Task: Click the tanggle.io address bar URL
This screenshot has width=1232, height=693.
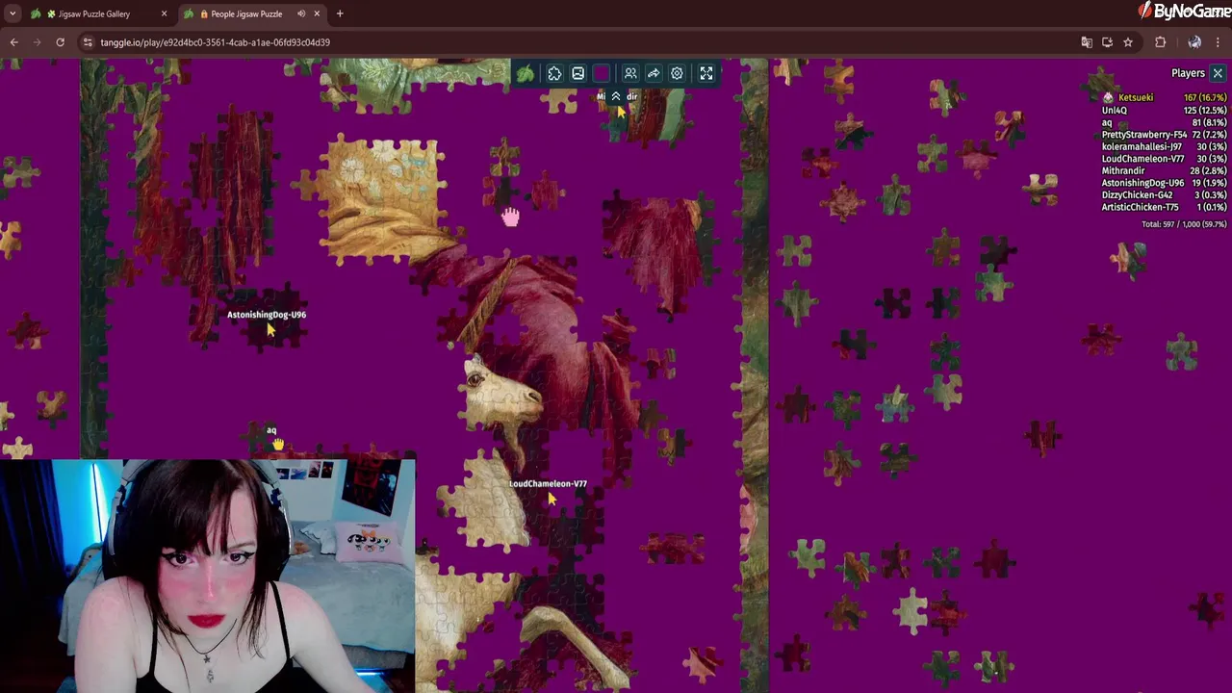Action: pos(216,42)
